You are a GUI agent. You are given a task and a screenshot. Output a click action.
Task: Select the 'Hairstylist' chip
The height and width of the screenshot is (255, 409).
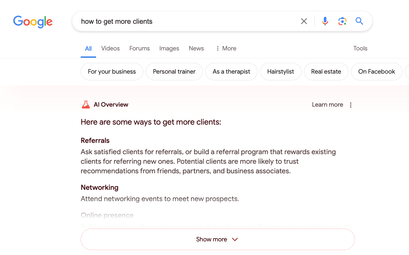click(x=281, y=72)
